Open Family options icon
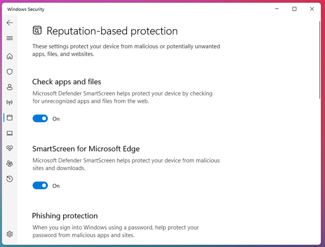 click(10, 164)
